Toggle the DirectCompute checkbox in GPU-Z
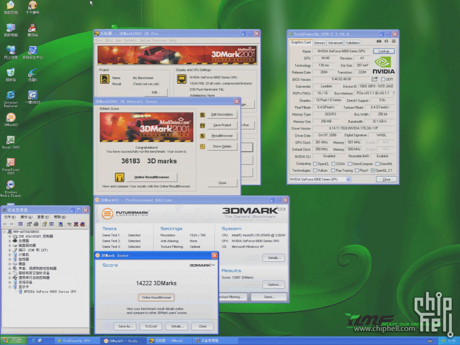The width and height of the screenshot is (460, 345). click(x=350, y=164)
